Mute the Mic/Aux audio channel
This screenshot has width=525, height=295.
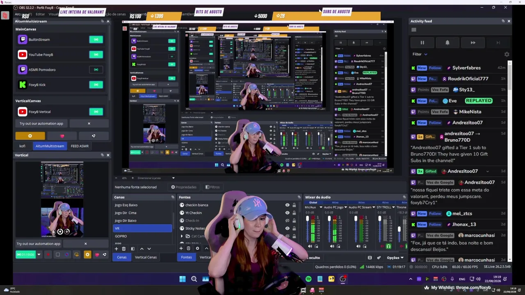(x=310, y=246)
